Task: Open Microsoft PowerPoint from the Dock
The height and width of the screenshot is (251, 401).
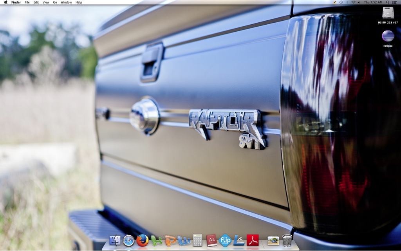Action: (x=170, y=240)
